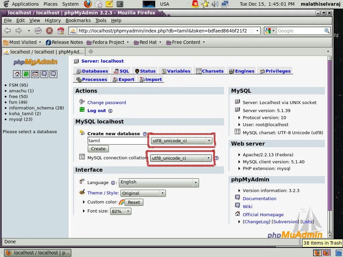Open the Documentation link
Viewport: 343px width, 257px height.
tap(260, 199)
